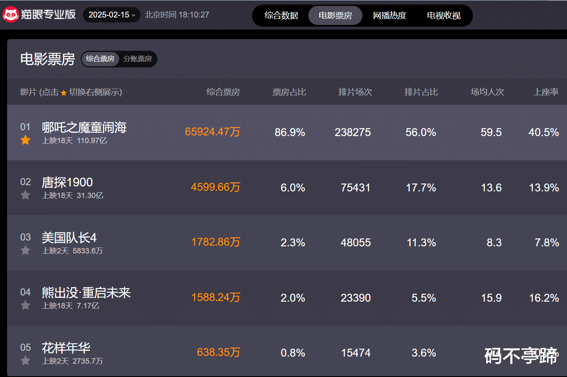Viewport: 567px width, 377px height.
Task: Click average attendance 59.5
Action: [x=491, y=132]
